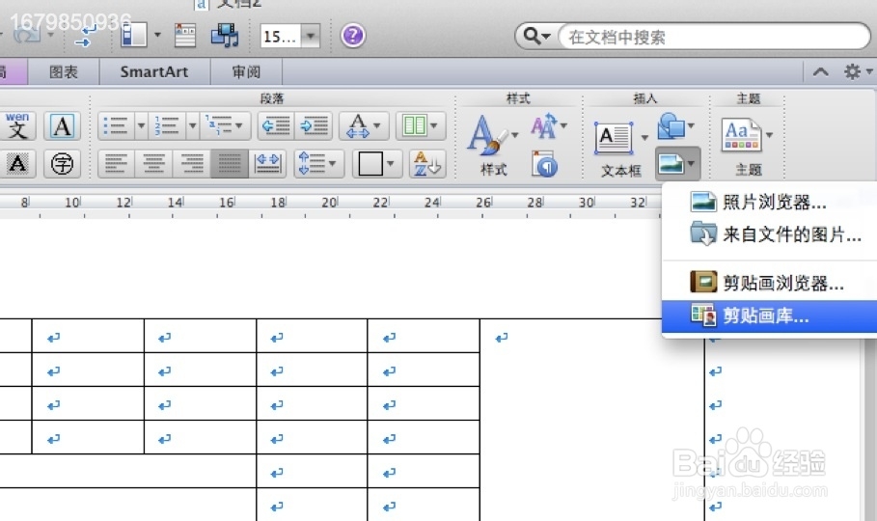
Task: Open the search magnifier options dropdown
Action: tap(535, 37)
